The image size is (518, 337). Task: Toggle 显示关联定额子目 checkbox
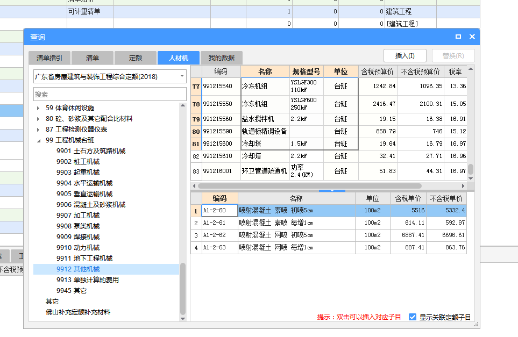412,317
